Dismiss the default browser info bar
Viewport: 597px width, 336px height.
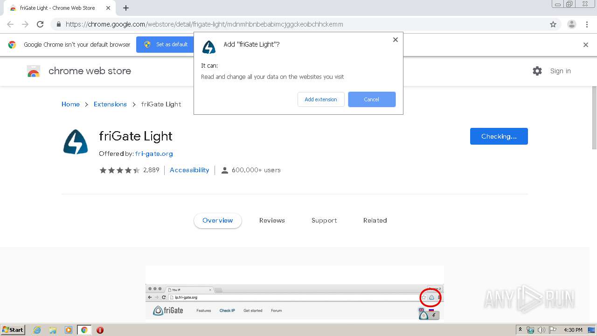(x=586, y=45)
